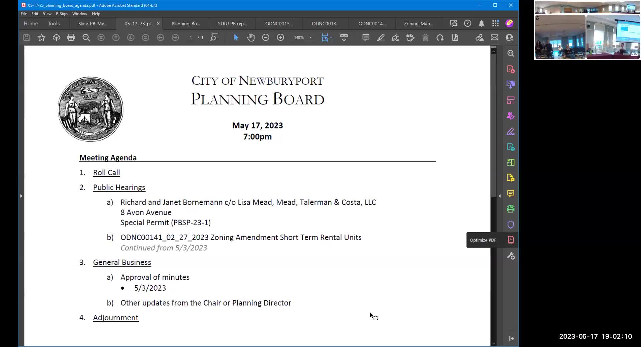This screenshot has height=347, width=641.
Task: Open the View menu
Action: click(47, 14)
